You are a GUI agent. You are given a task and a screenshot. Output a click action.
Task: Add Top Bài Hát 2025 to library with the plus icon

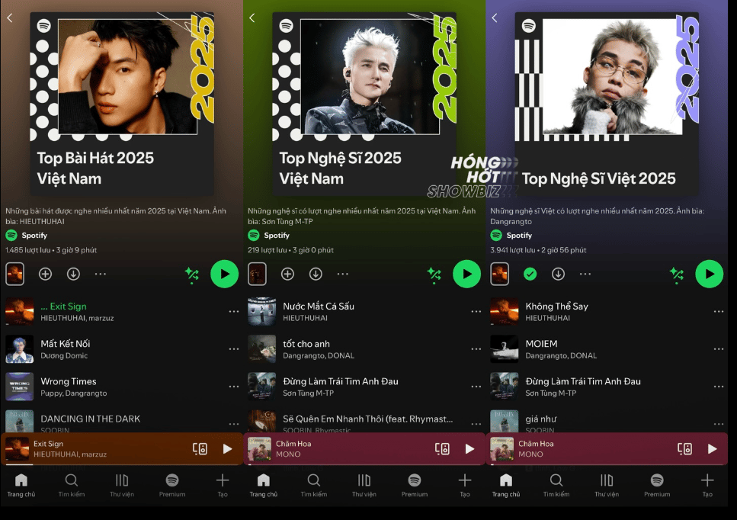point(46,274)
